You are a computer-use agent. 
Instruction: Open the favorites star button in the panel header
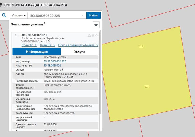[x=96, y=25]
